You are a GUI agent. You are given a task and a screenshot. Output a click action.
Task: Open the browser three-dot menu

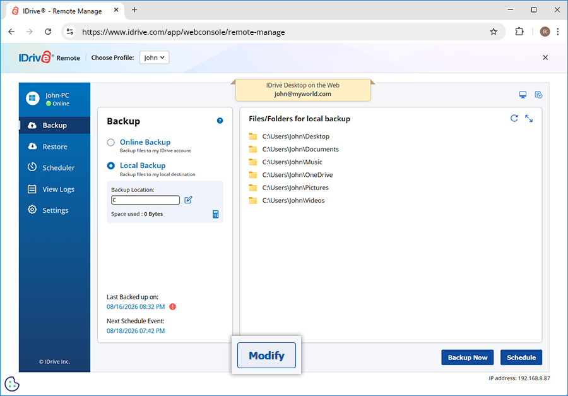[x=558, y=32]
